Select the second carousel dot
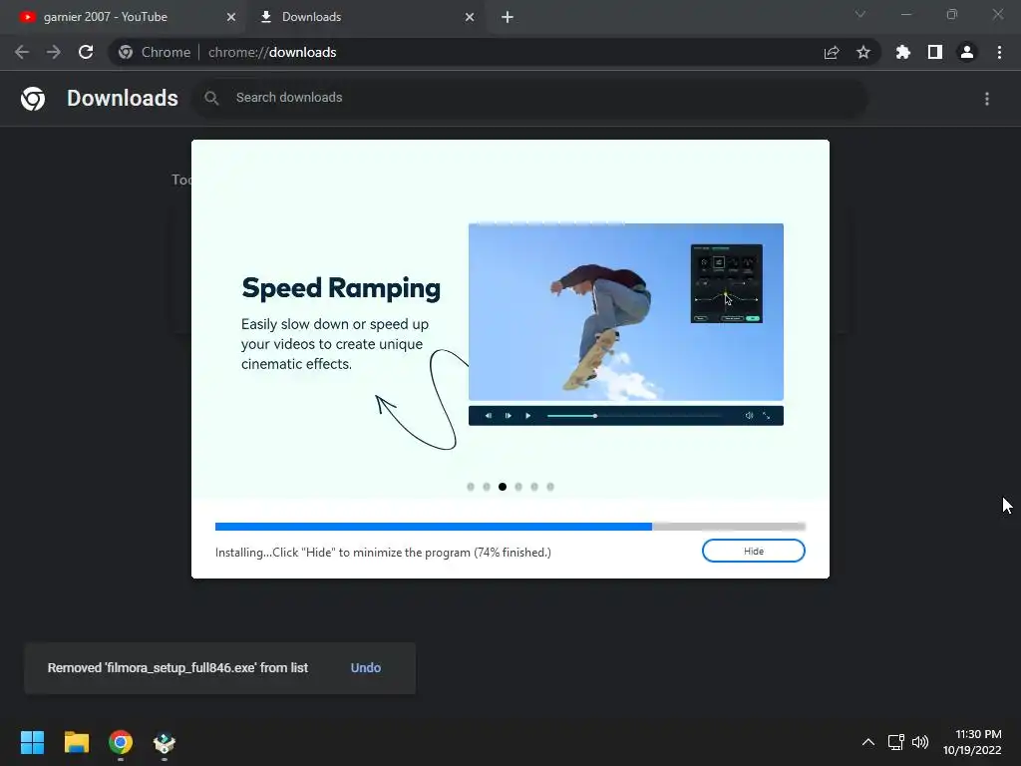 pos(487,487)
